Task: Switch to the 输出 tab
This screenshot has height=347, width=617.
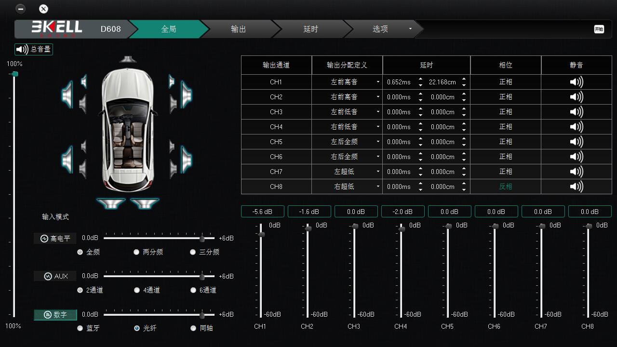Action: coord(238,29)
